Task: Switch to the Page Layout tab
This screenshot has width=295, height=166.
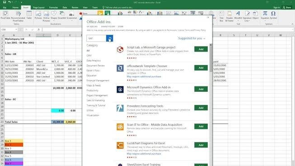Action: (x=38, y=8)
